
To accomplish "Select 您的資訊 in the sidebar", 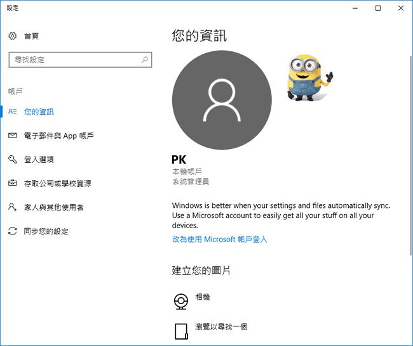I will tap(39, 112).
